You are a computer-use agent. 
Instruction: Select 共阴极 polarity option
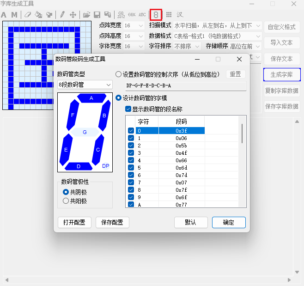coord(66,192)
